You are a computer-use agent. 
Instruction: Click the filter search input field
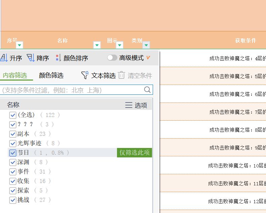click(71, 90)
